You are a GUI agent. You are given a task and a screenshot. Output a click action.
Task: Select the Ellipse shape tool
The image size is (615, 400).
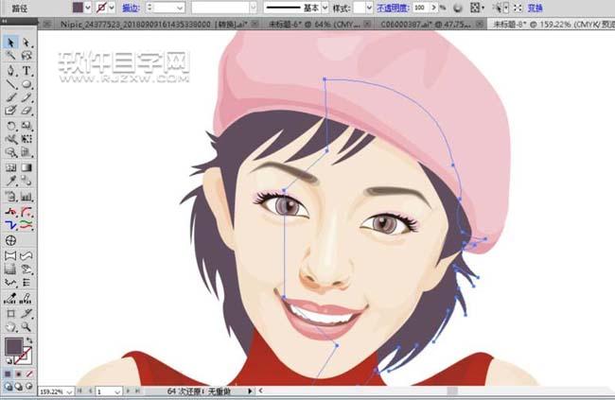click(26, 83)
